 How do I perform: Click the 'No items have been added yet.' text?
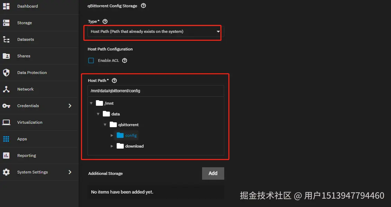(122, 192)
